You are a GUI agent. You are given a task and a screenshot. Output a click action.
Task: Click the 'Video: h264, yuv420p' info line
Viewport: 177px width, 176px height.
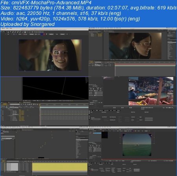pos(70,19)
